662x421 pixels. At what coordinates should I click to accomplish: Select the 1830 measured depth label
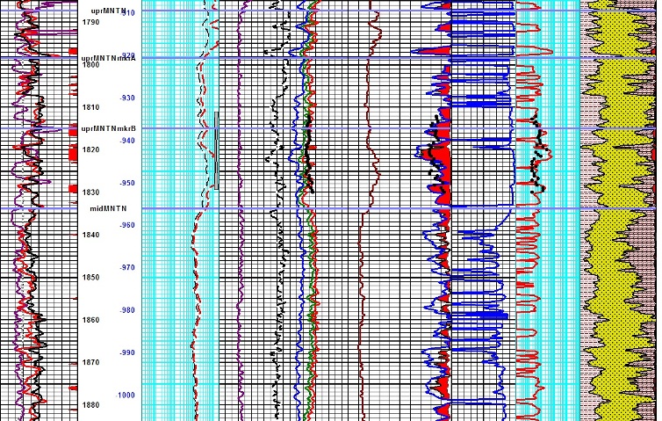(x=90, y=192)
